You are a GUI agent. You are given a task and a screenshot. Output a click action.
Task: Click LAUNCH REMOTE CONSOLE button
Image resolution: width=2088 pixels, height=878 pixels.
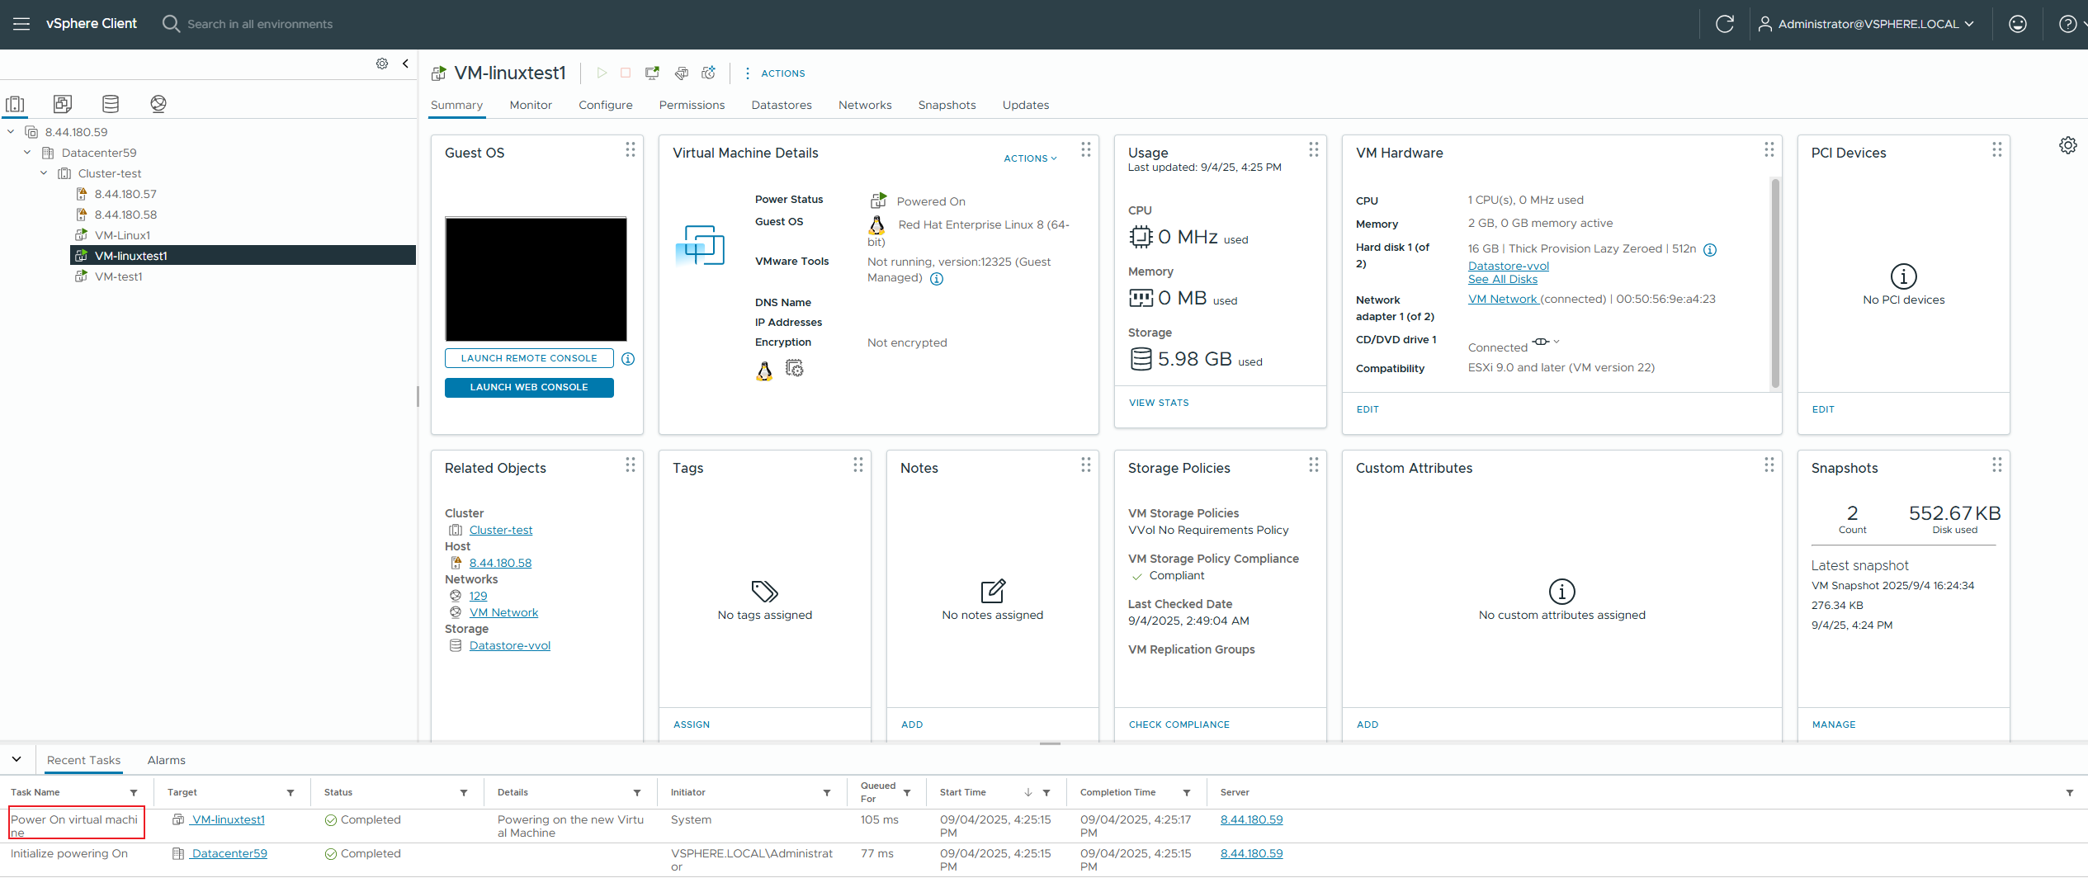click(x=529, y=359)
